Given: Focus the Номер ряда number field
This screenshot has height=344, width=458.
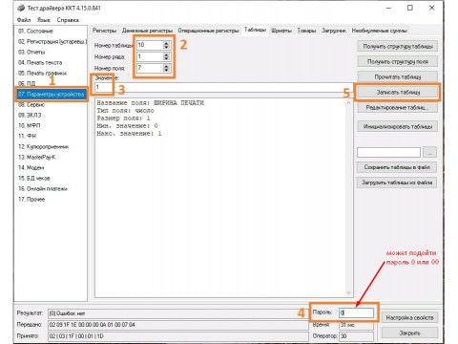Looking at the screenshot, I should (150, 56).
